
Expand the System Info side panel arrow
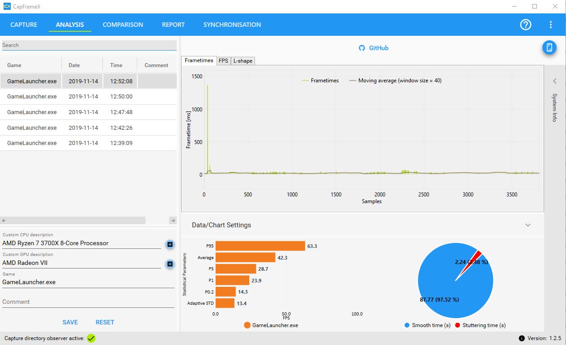tap(555, 81)
